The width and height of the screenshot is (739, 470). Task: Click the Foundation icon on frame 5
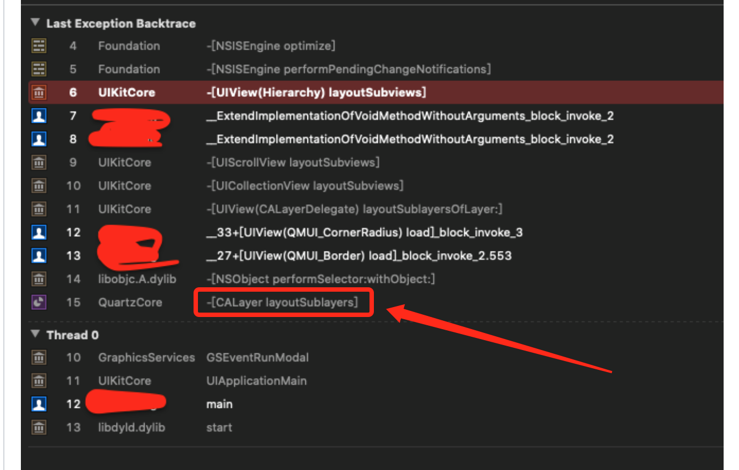click(38, 69)
